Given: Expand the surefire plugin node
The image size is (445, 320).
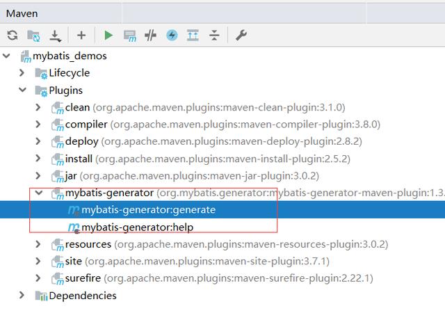Looking at the screenshot, I should 38,278.
